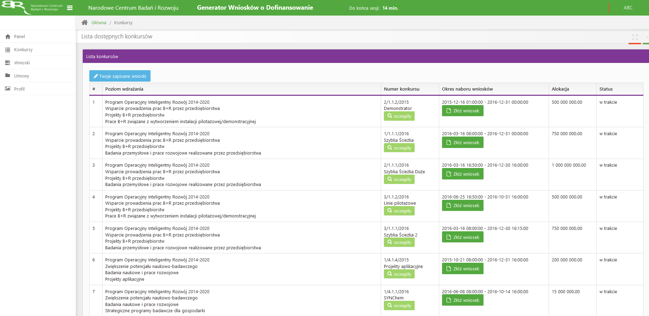Click Złóż wnioszek for Demonstrator contest

click(463, 111)
